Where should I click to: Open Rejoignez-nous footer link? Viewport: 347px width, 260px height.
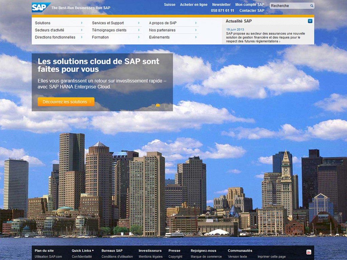click(x=203, y=251)
